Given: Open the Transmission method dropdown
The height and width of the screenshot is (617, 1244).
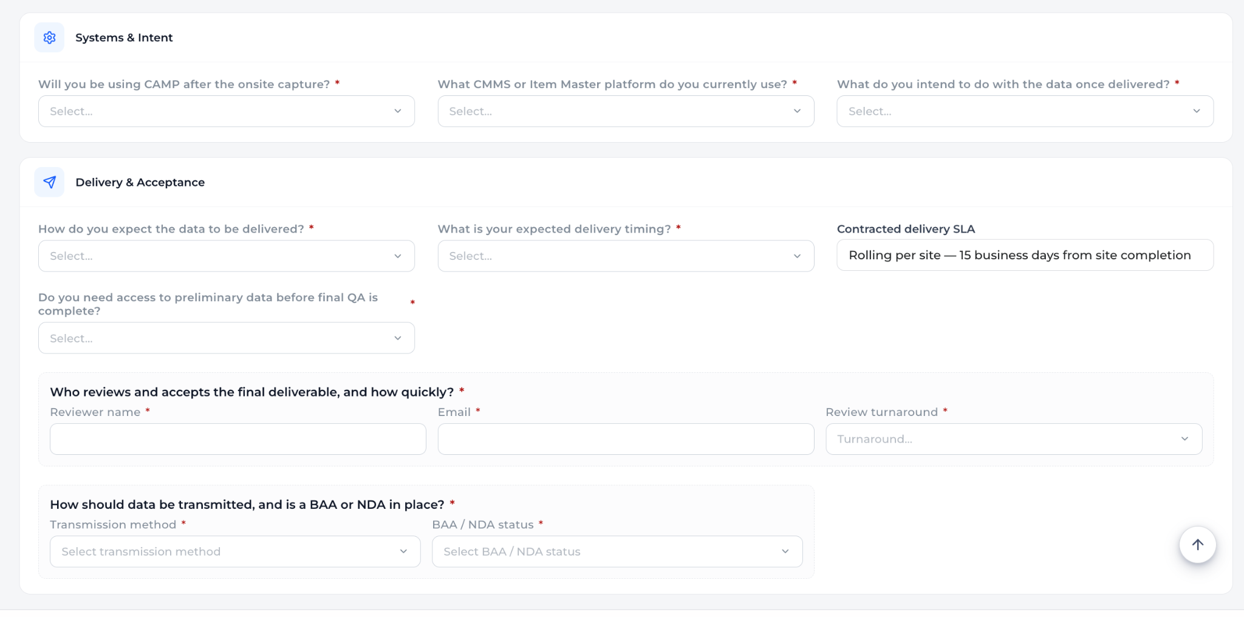Looking at the screenshot, I should (x=235, y=551).
